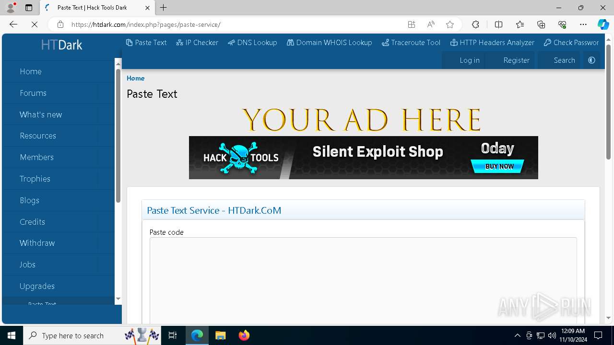Open the Paste Text navigation link
The image size is (614, 345).
point(146,43)
